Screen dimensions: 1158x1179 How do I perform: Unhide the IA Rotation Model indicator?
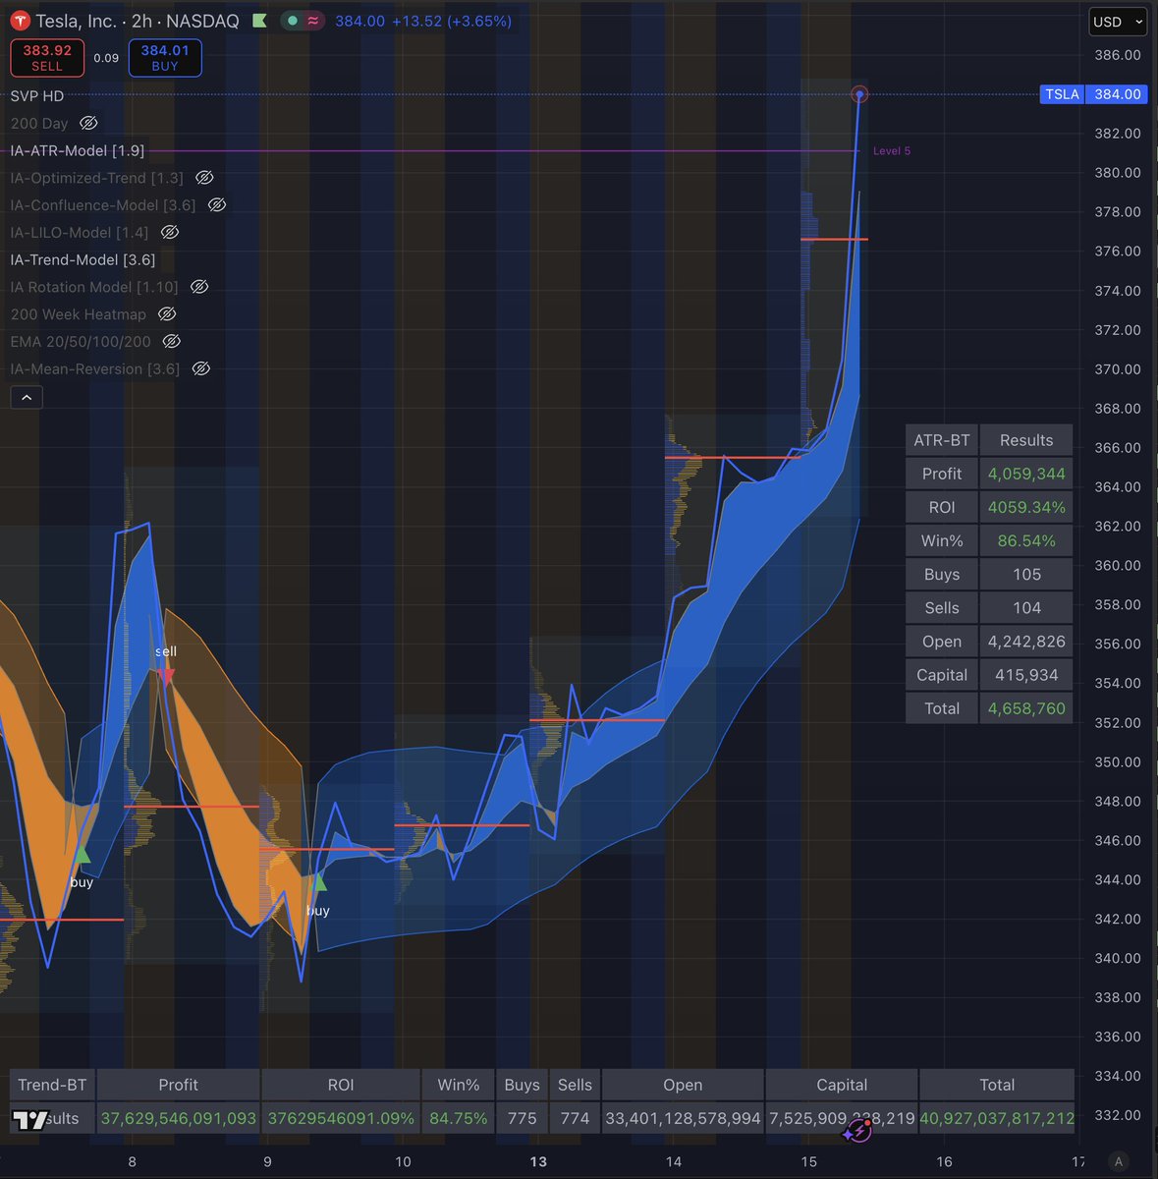point(199,287)
